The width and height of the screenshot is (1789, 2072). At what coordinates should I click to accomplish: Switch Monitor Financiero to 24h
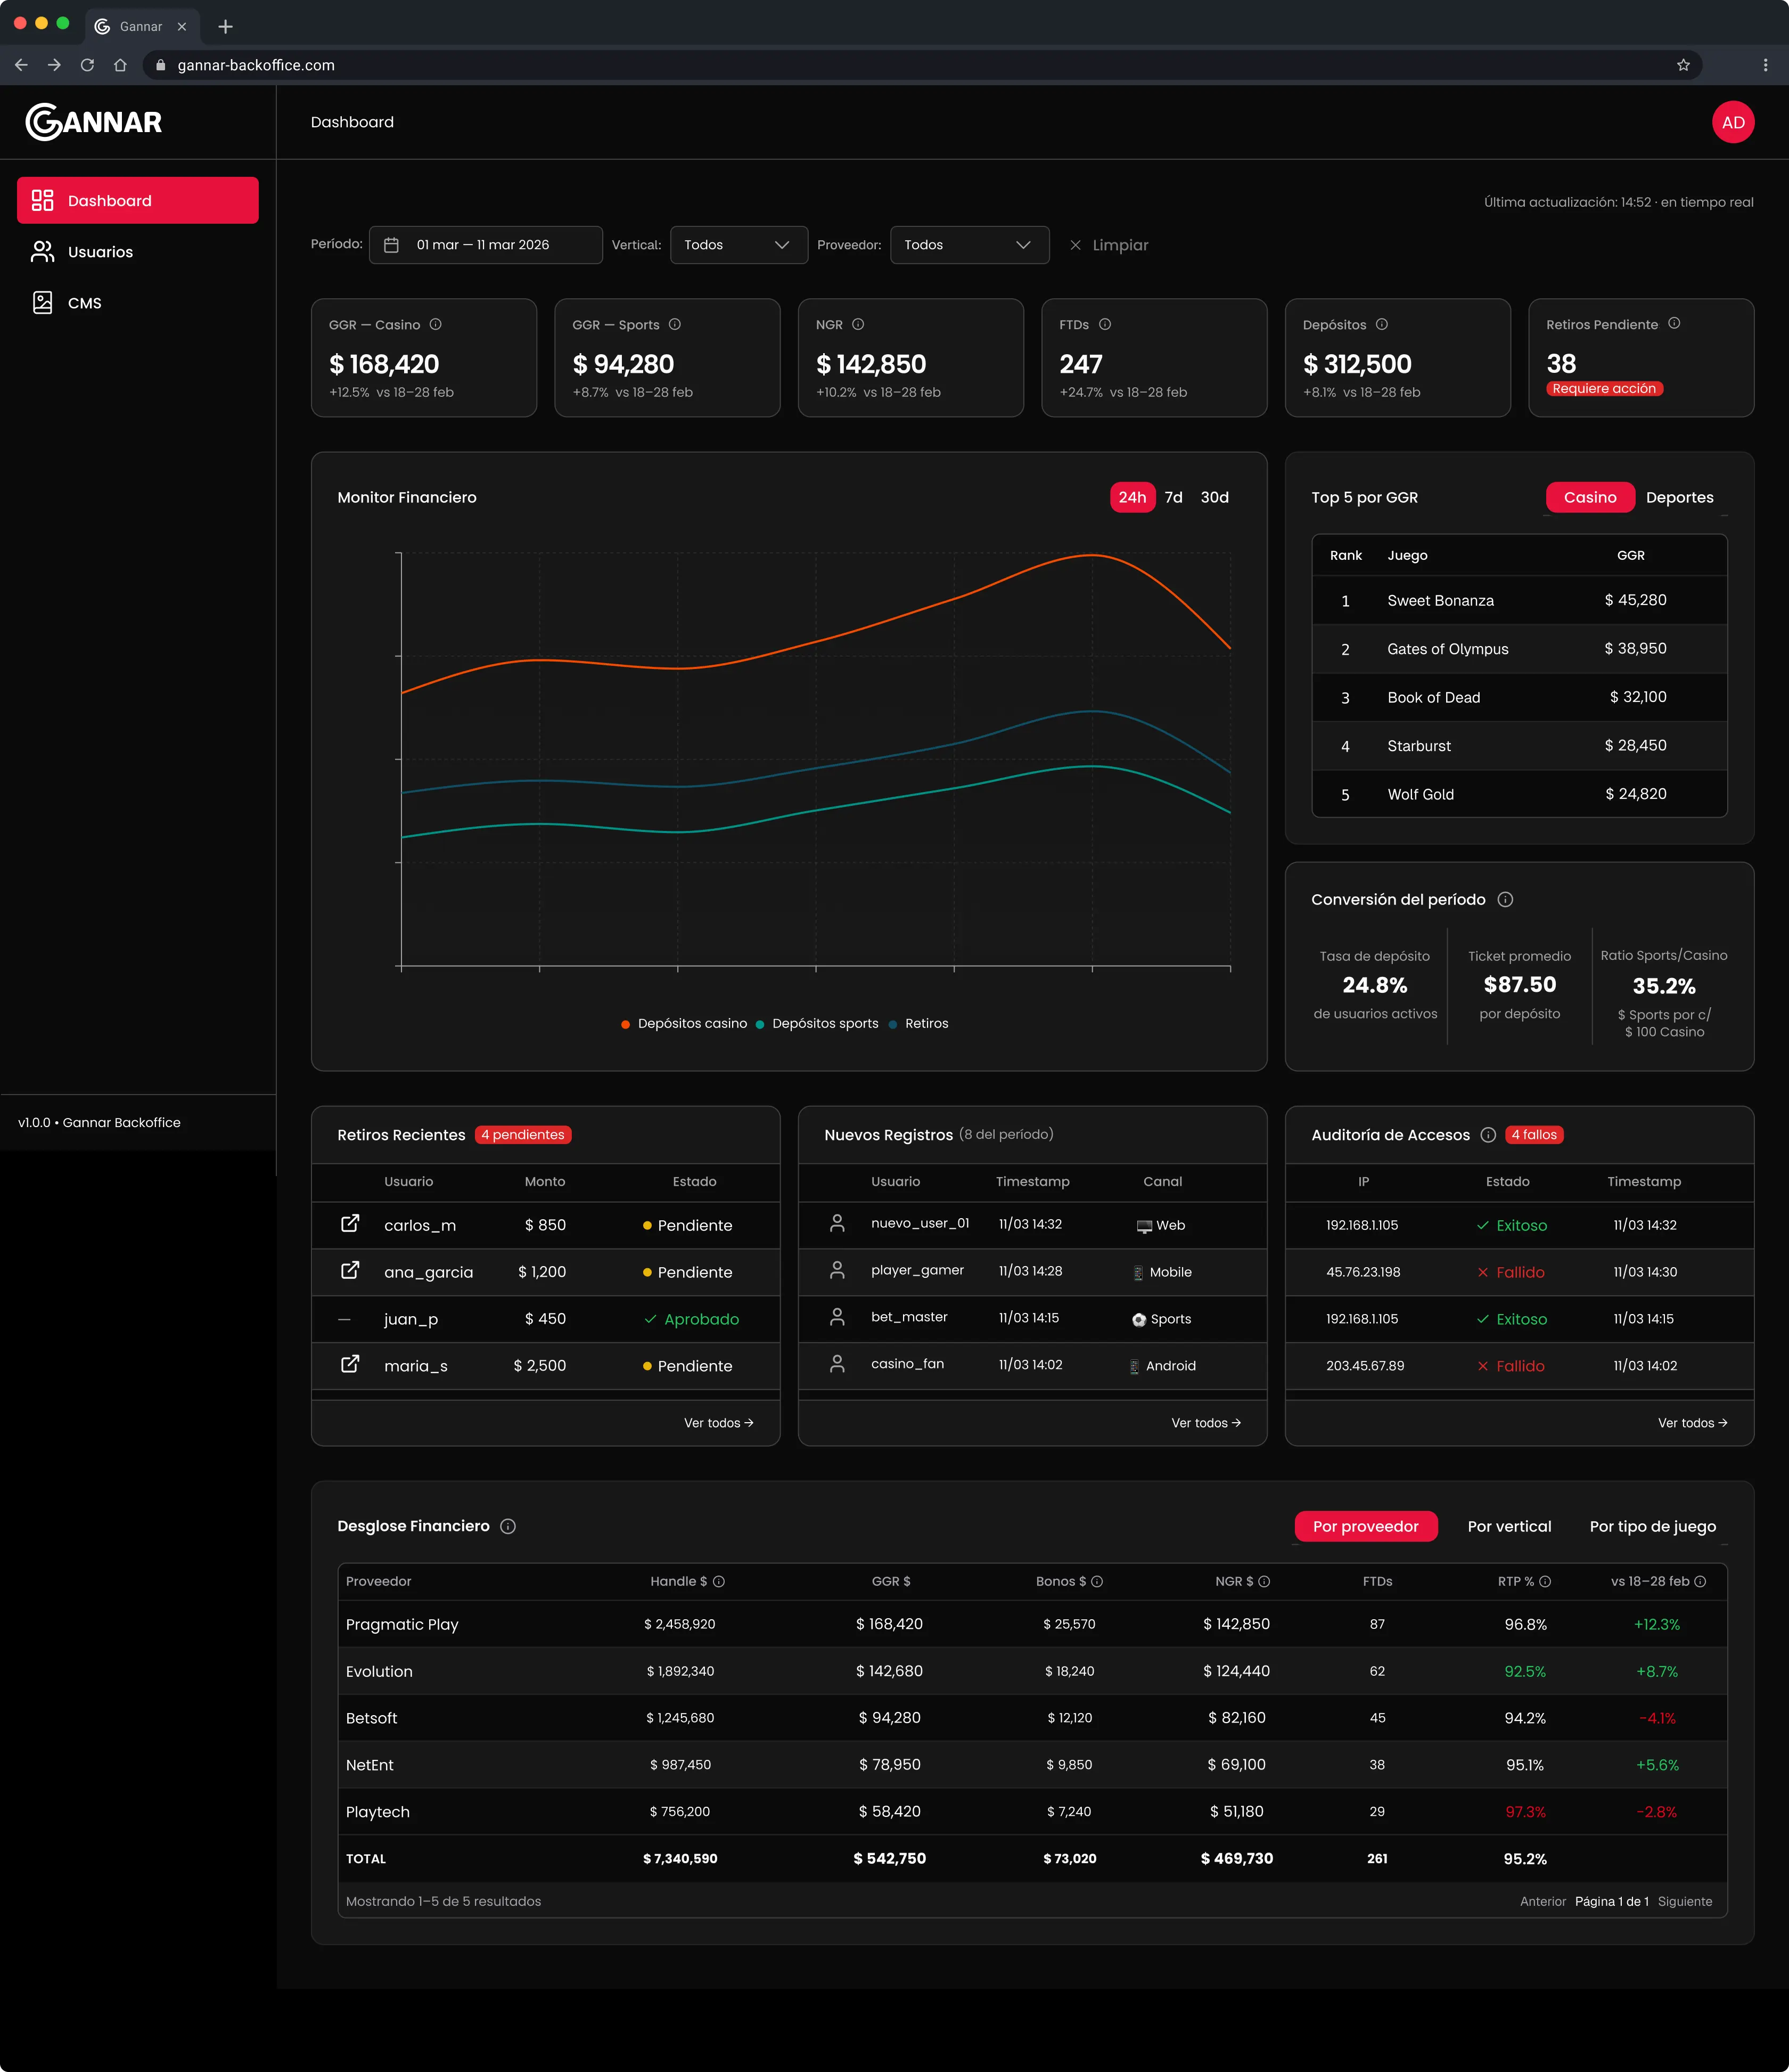(x=1133, y=497)
